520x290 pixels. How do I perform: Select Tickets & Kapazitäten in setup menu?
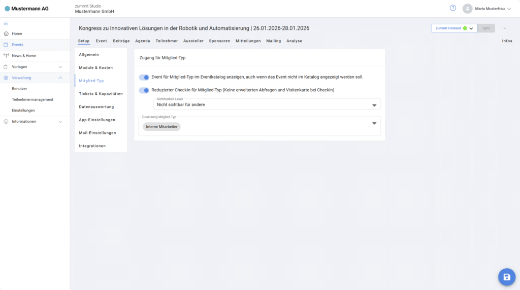tap(101, 94)
